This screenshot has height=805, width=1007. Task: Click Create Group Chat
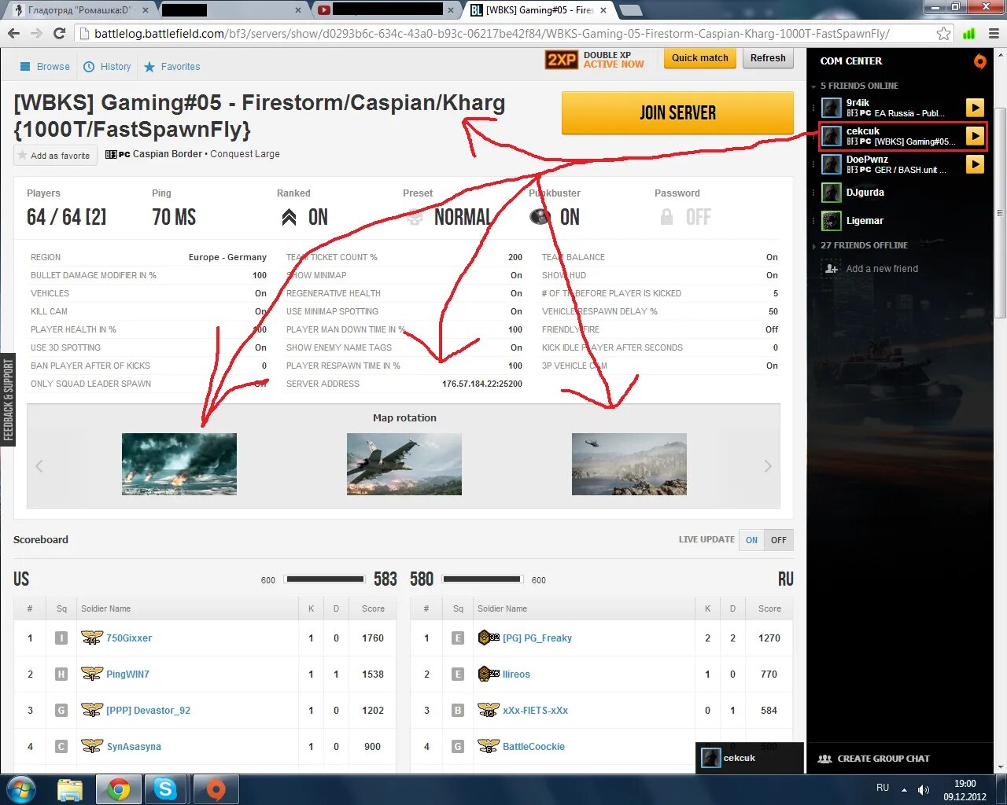pyautogui.click(x=874, y=759)
